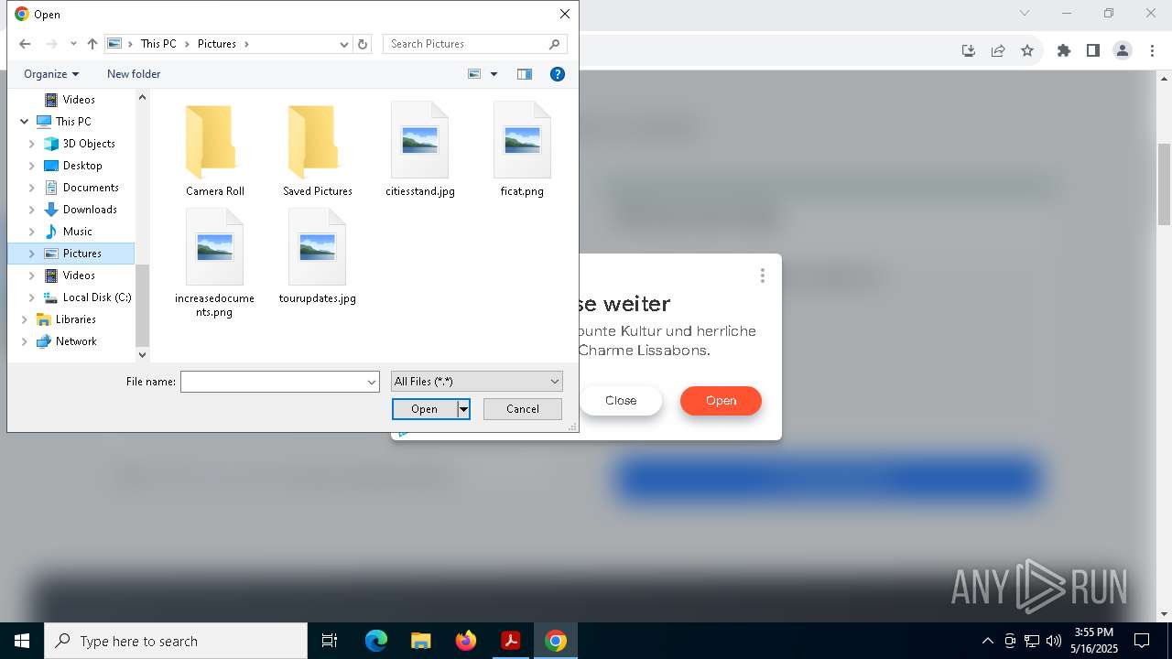1172x659 pixels.
Task: Open the view options dropdown arrow
Action: (x=494, y=74)
